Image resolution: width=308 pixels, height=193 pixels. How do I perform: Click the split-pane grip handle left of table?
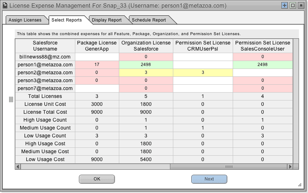pyautogui.click(x=11, y=99)
